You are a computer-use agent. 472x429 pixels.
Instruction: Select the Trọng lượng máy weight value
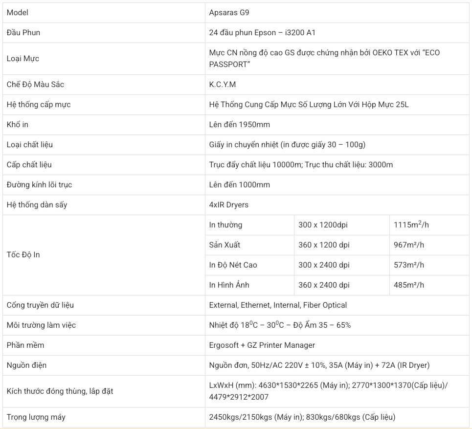(x=302, y=417)
